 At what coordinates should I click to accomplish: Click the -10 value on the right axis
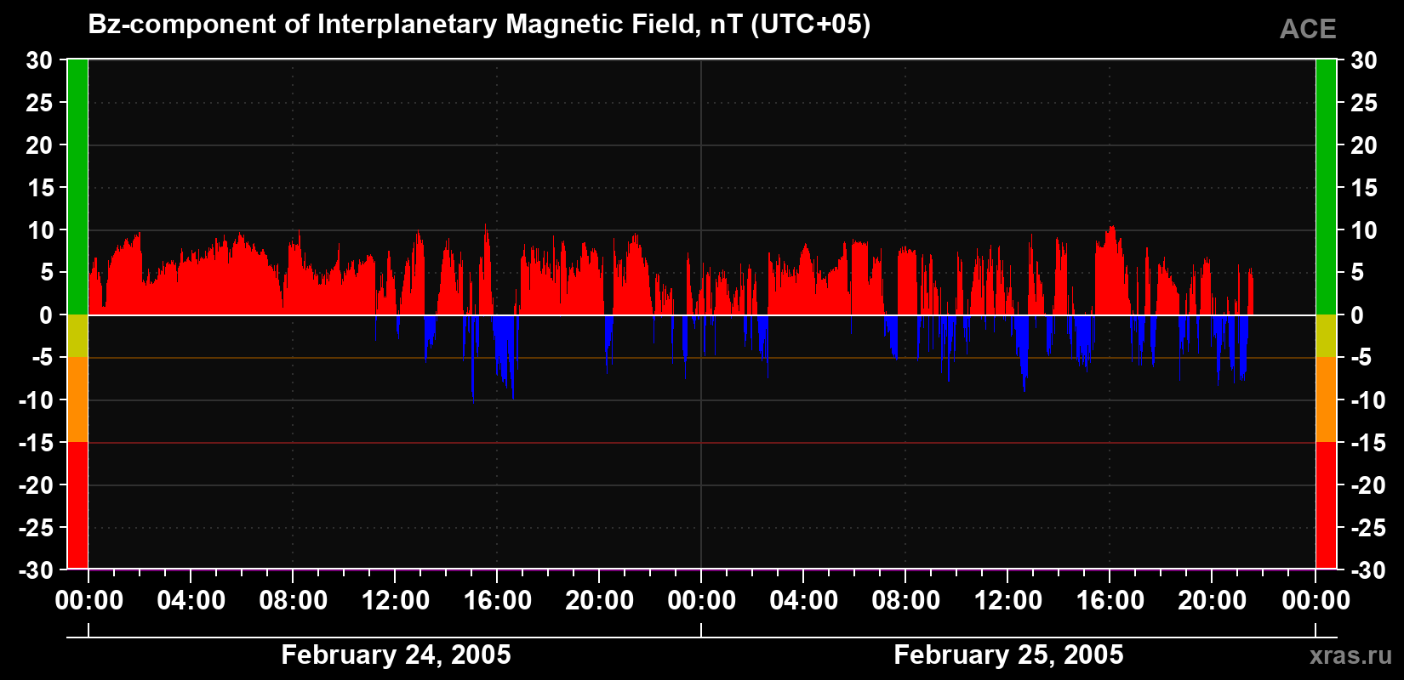pos(1368,400)
